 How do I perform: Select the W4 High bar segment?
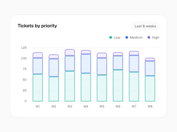tap(86, 52)
